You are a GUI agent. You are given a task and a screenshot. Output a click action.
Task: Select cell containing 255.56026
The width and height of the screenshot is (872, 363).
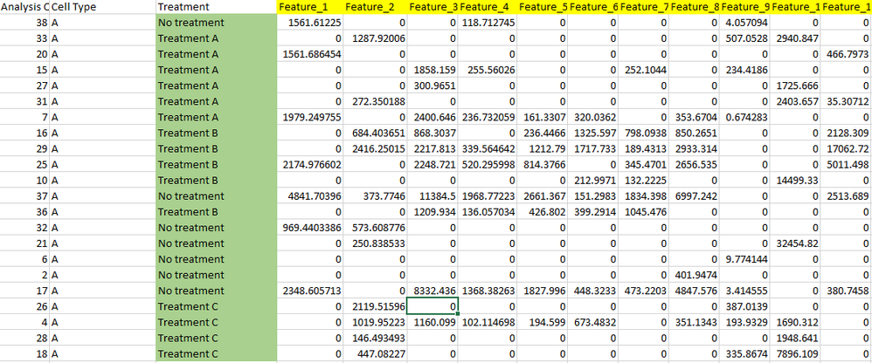[488, 70]
